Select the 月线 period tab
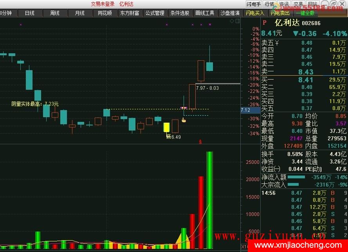The height and width of the screenshot is (252, 348). 79,13
